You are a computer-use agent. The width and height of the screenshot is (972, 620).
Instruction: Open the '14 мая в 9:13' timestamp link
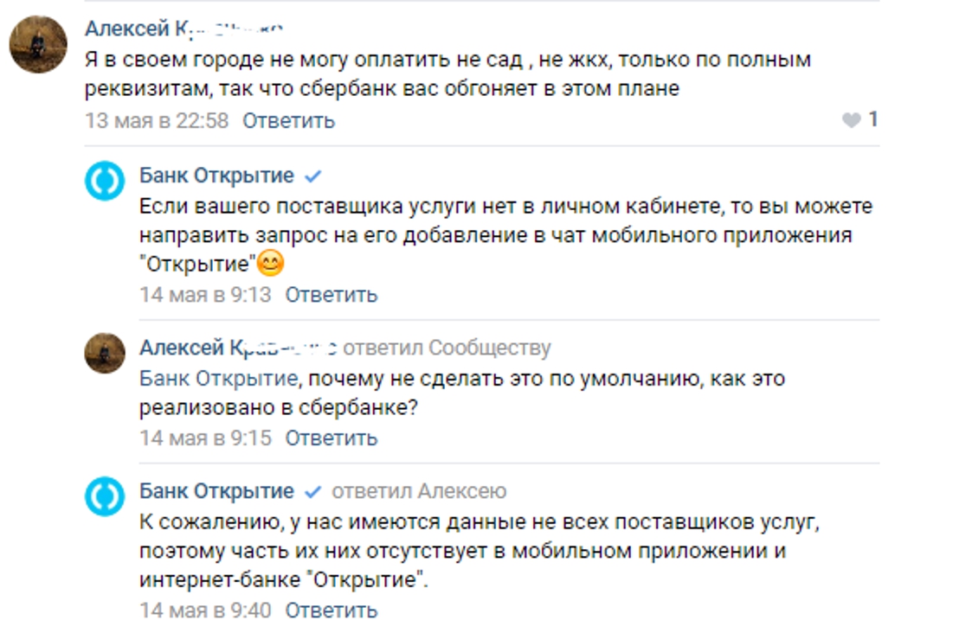point(205,295)
